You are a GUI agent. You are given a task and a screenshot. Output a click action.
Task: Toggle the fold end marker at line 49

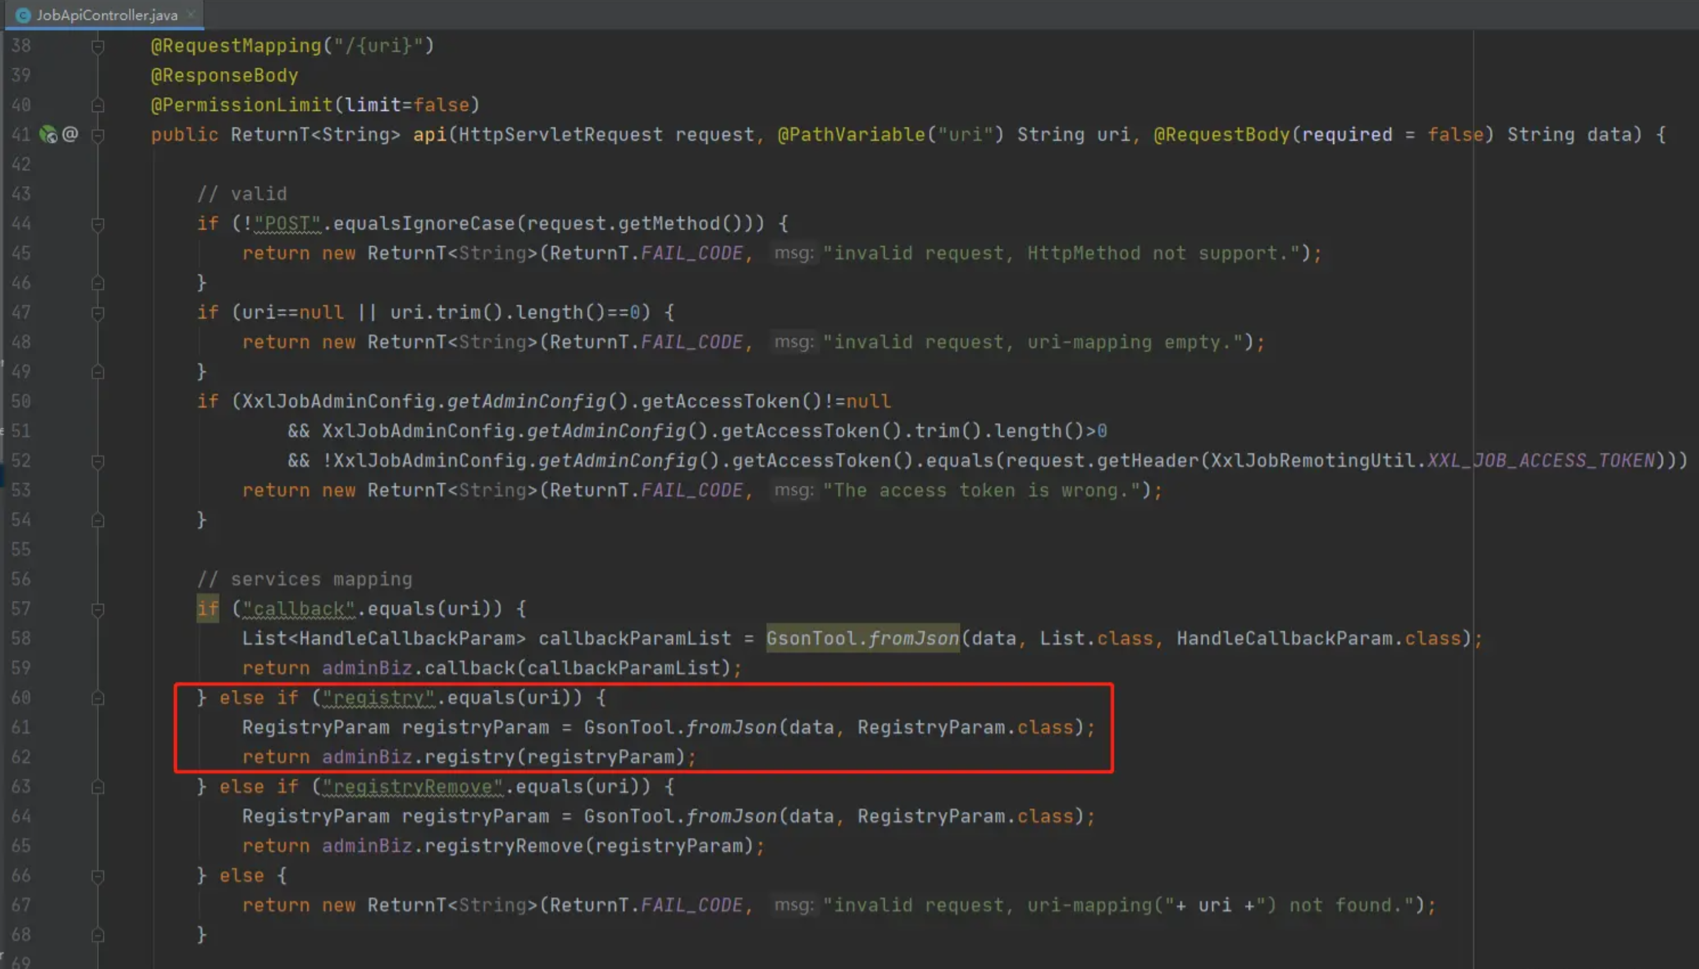[98, 372]
